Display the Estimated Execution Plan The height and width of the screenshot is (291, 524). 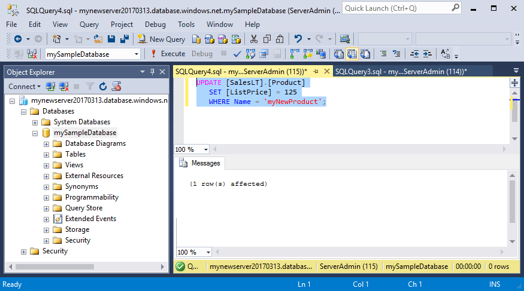[250, 54]
